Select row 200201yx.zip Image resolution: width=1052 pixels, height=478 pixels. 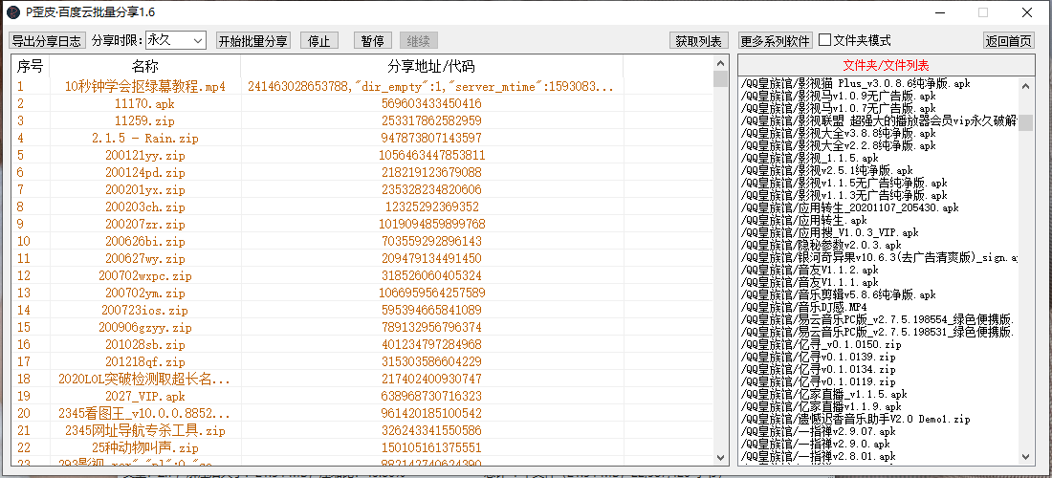[x=362, y=189]
